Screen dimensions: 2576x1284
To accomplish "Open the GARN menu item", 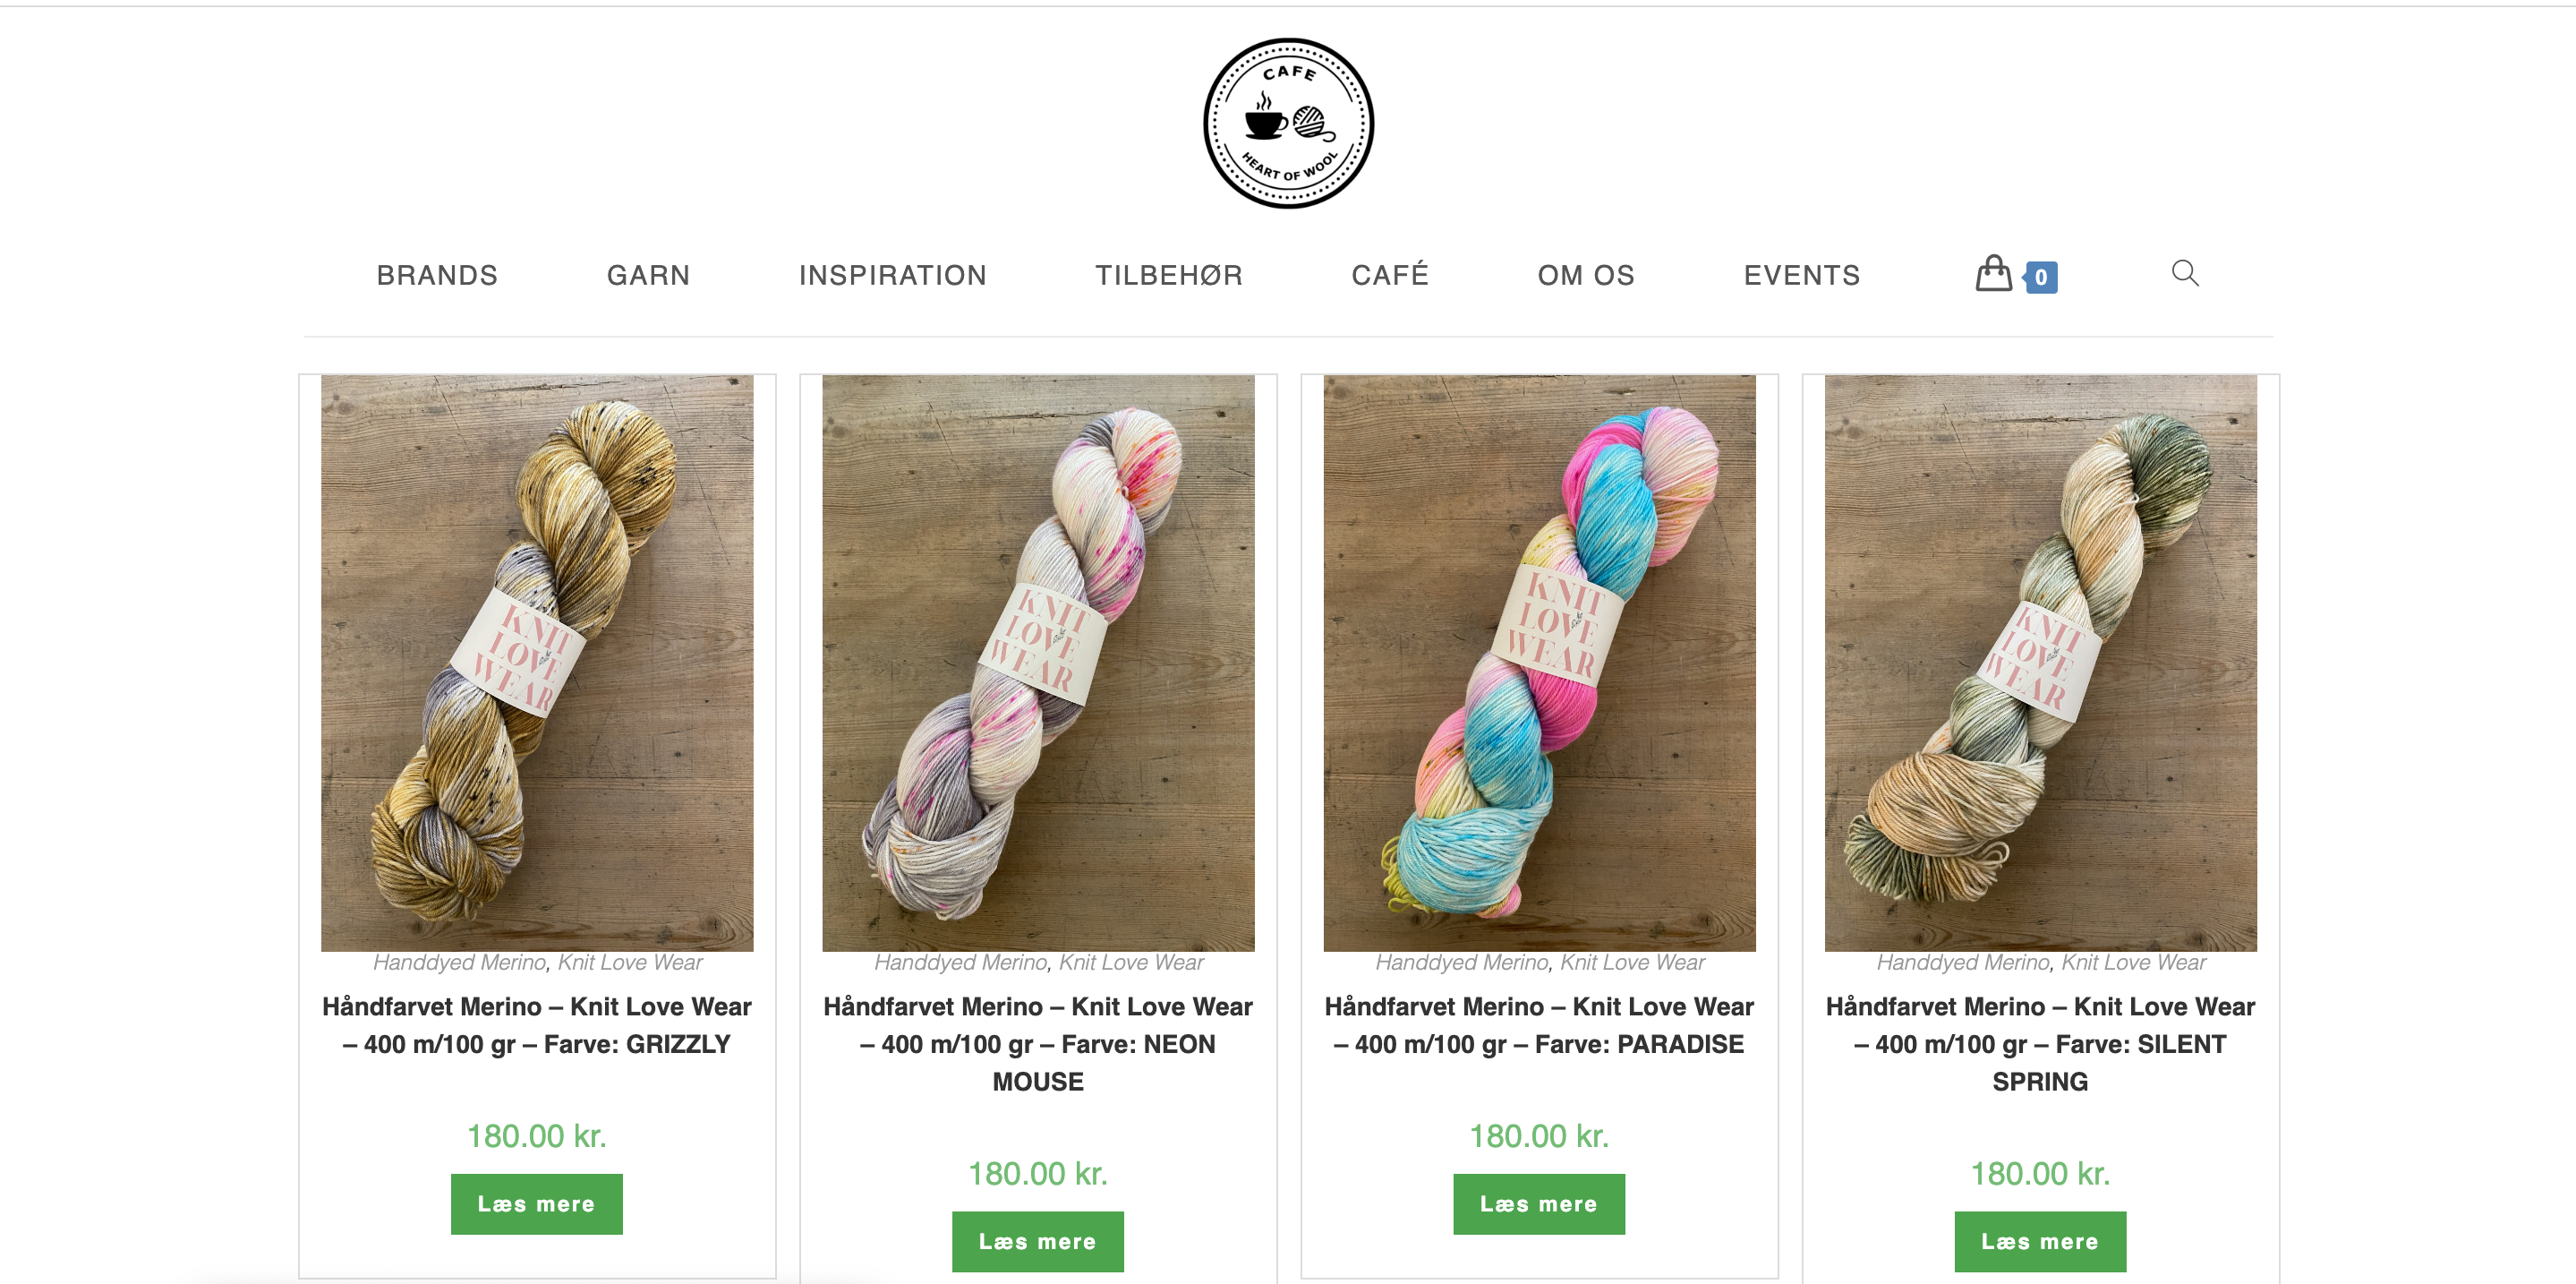I will (648, 275).
